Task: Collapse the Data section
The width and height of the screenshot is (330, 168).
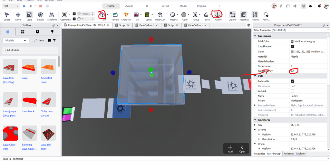Action: tap(255, 76)
